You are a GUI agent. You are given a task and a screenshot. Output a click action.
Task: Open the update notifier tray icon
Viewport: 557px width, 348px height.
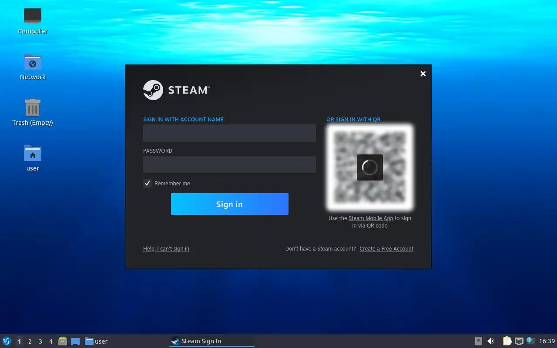(530, 341)
